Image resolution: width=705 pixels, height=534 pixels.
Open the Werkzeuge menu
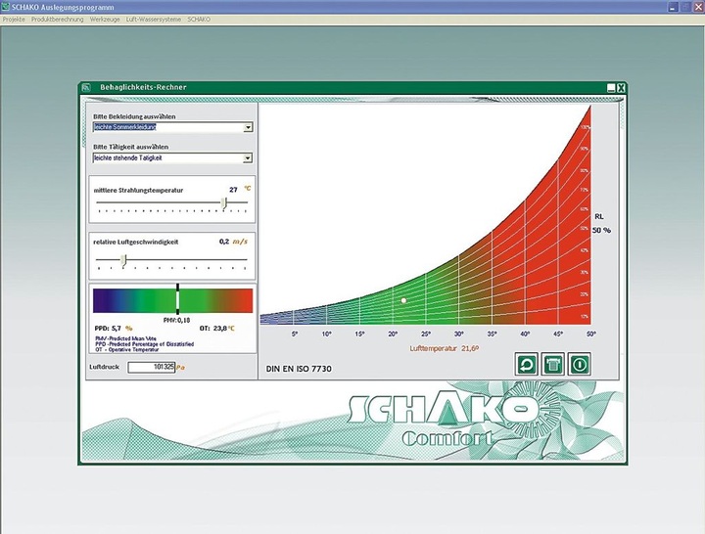(x=104, y=19)
